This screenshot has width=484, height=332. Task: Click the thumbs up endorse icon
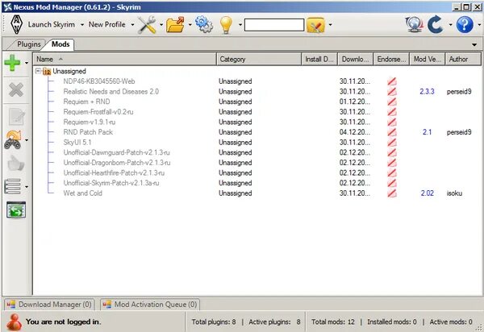pyautogui.click(x=16, y=163)
